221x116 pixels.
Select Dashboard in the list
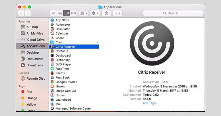point(74,55)
